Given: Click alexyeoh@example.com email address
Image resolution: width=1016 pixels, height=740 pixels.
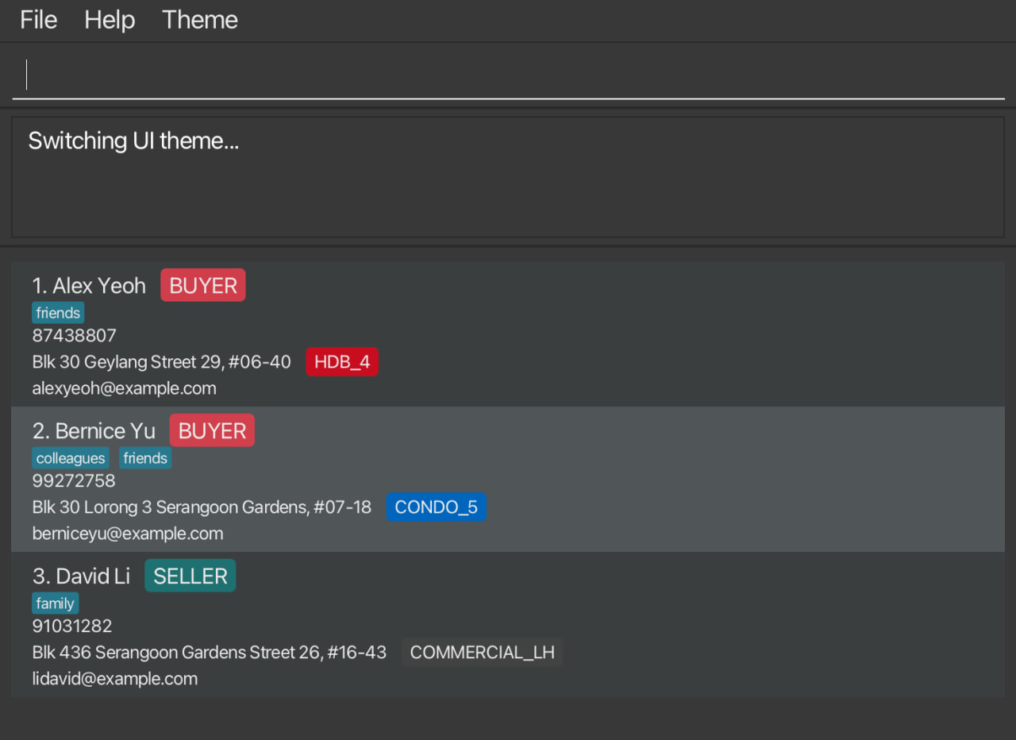Looking at the screenshot, I should pos(124,388).
